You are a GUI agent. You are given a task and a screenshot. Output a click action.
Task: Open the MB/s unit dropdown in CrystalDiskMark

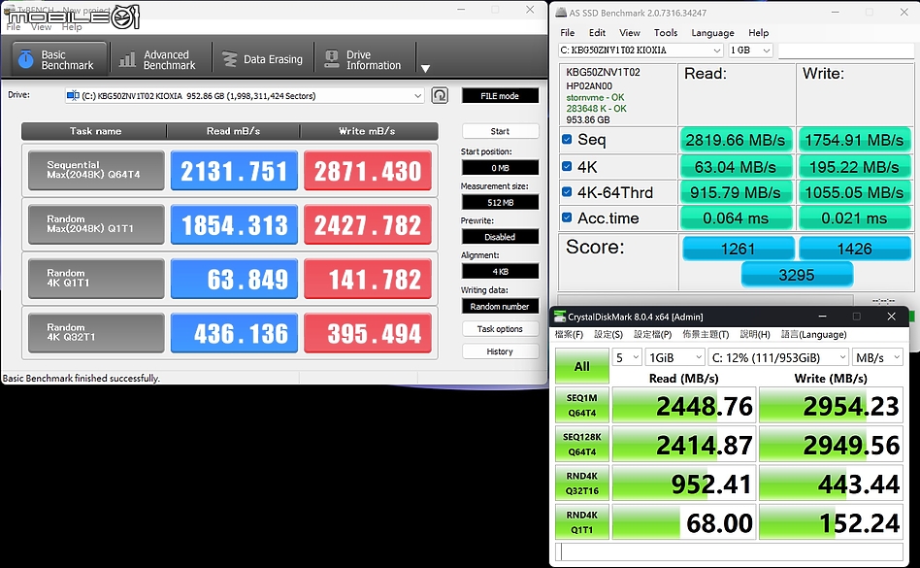[877, 357]
